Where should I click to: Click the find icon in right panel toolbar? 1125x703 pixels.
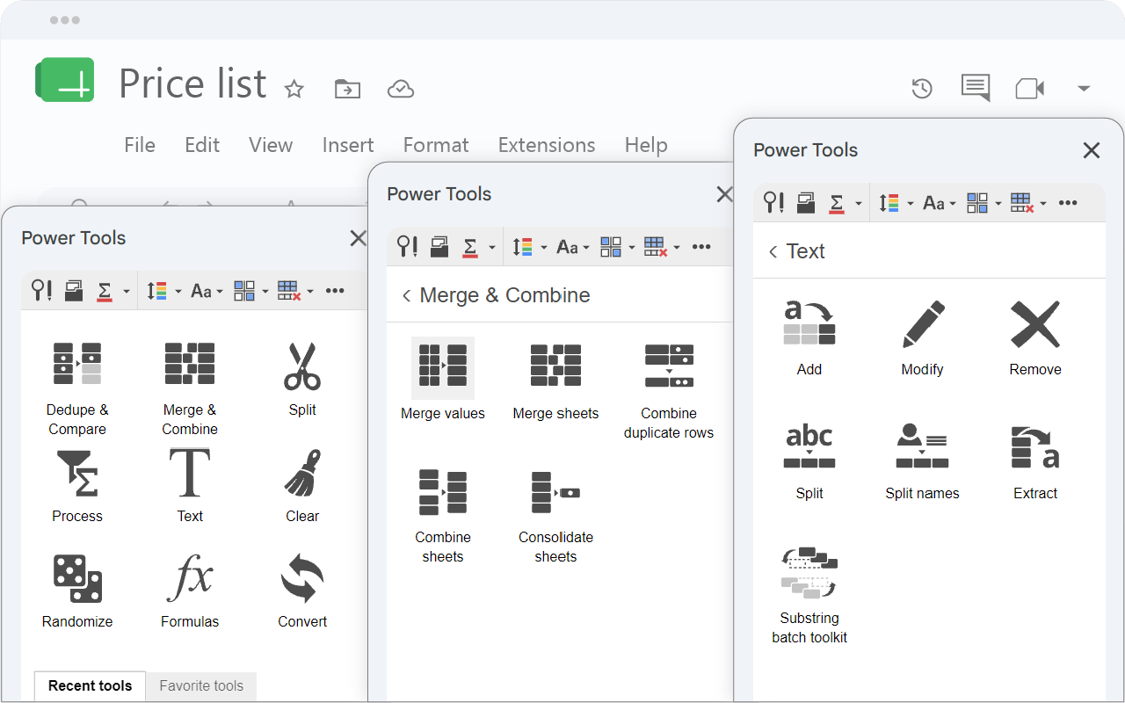click(773, 203)
